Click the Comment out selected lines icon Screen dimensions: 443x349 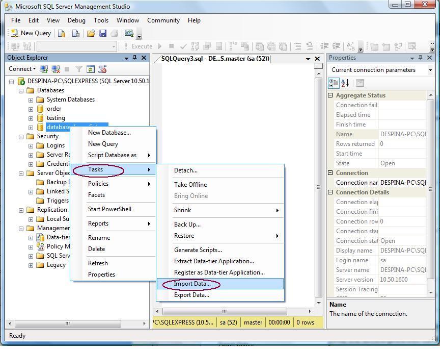[298, 46]
